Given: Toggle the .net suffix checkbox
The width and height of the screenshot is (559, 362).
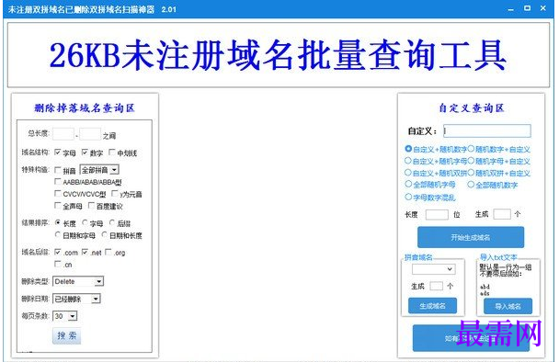Looking at the screenshot, I should point(85,252).
